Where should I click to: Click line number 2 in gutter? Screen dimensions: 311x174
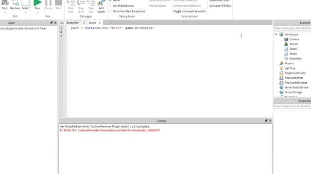pyautogui.click(x=61, y=32)
